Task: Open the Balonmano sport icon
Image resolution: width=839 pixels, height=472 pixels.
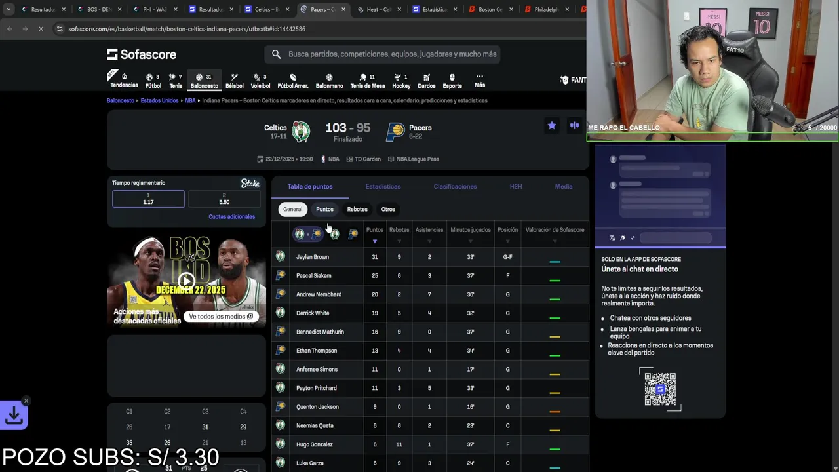Action: coord(329,81)
